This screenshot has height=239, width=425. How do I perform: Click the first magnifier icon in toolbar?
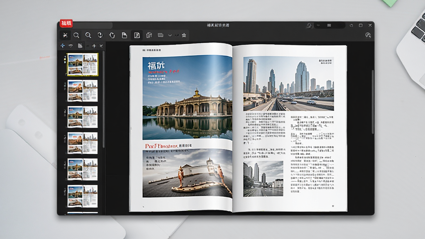point(76,35)
